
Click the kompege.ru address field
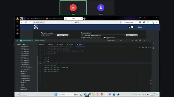[40, 22]
